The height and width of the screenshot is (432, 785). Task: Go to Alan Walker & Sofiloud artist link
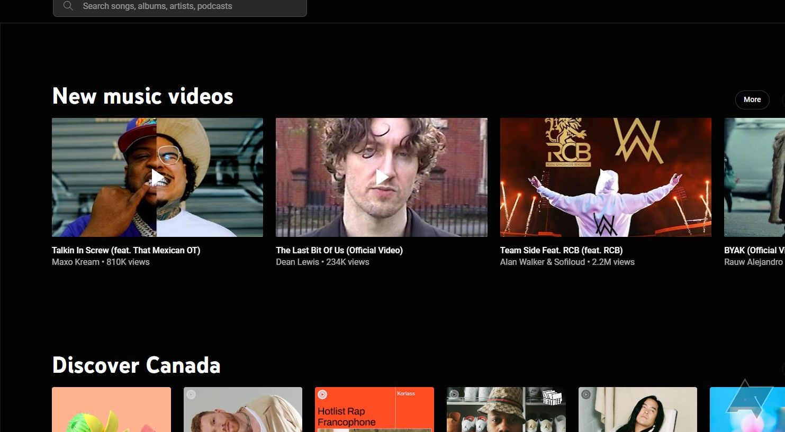[543, 262]
